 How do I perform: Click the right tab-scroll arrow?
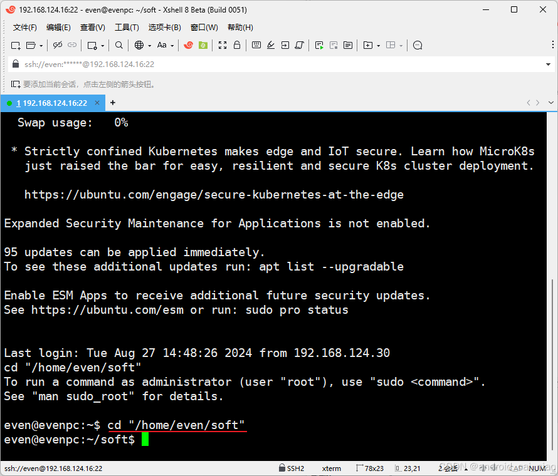[x=538, y=103]
